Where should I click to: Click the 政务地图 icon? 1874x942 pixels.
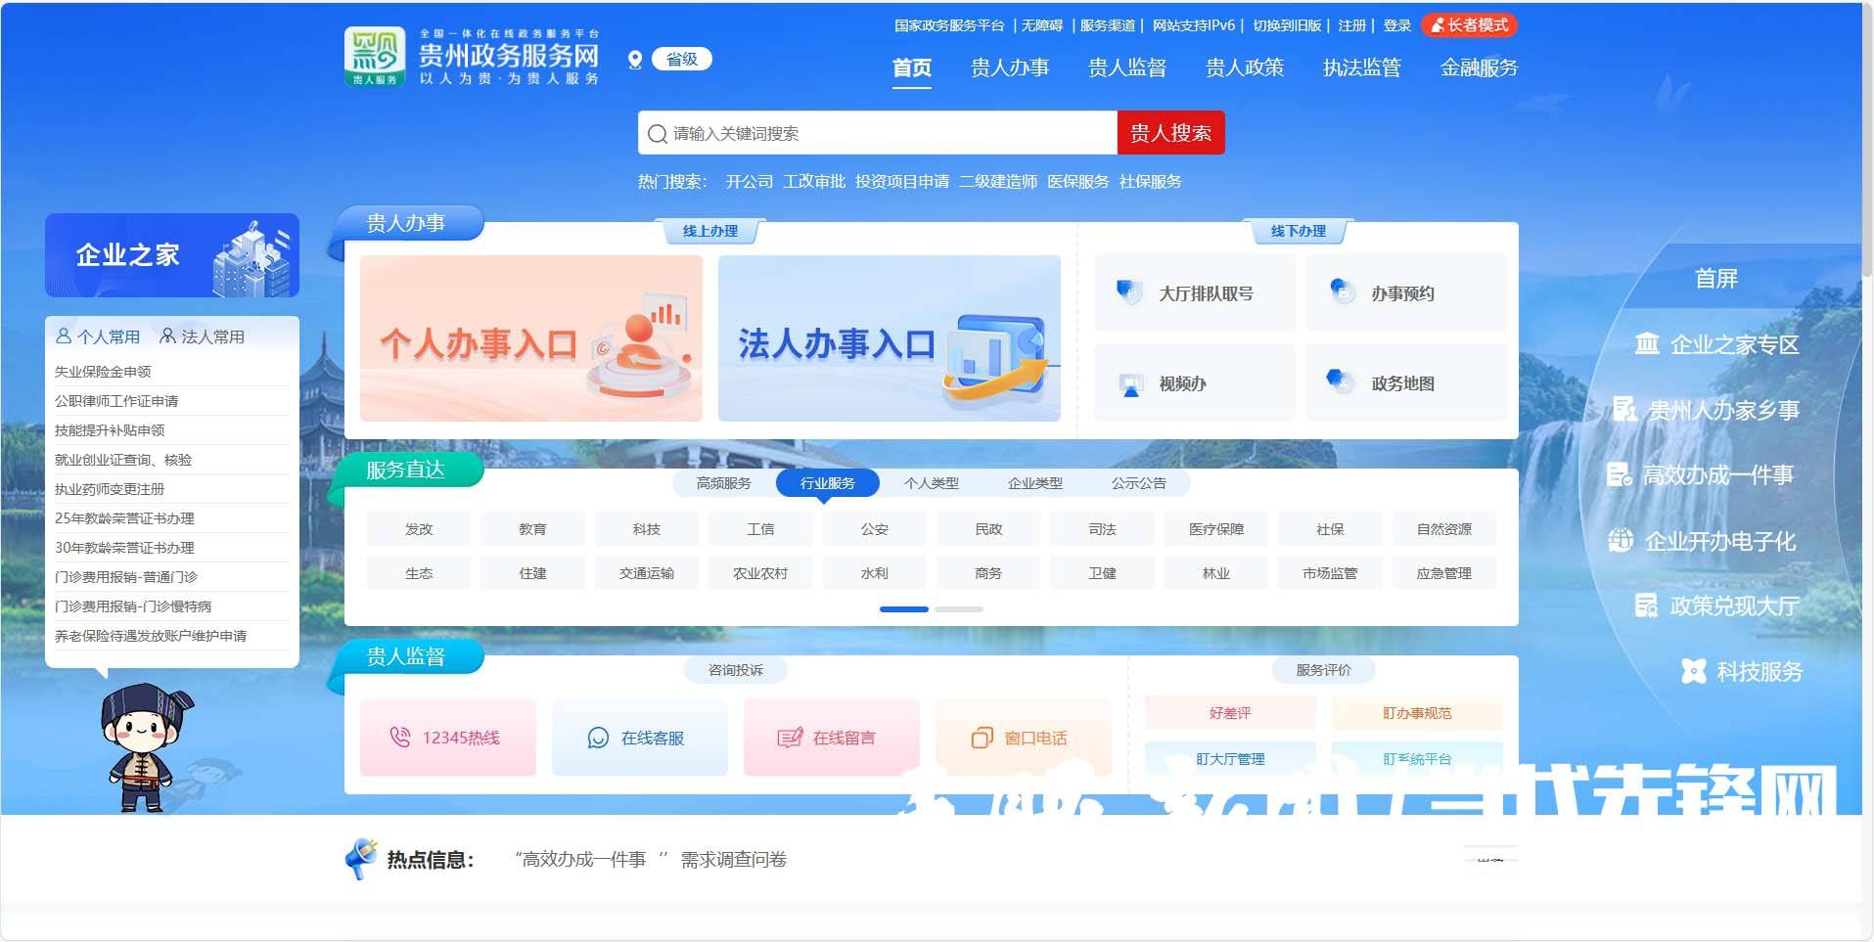[1340, 381]
